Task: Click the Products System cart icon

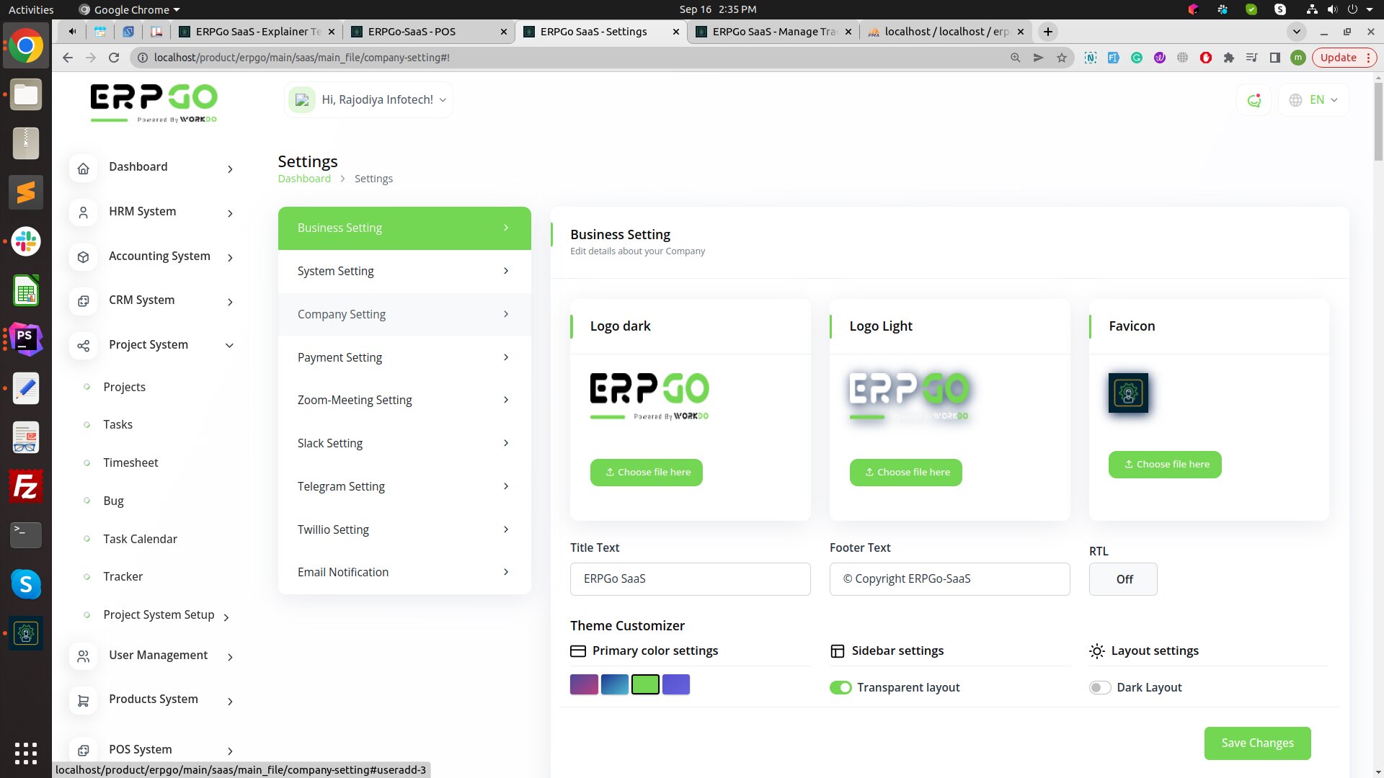Action: [84, 700]
